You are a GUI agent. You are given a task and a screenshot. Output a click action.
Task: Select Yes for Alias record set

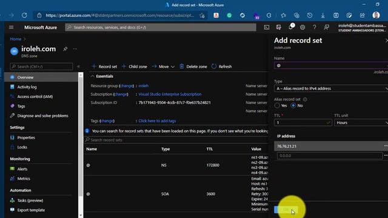coord(277,105)
